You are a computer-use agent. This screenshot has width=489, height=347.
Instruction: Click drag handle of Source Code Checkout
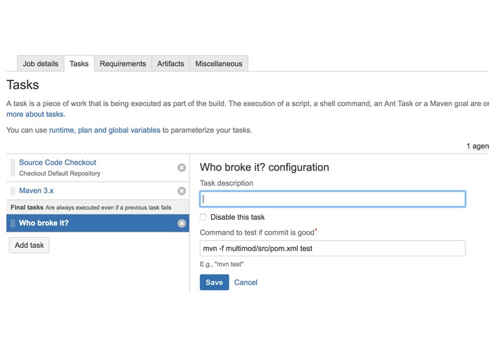pos(13,168)
